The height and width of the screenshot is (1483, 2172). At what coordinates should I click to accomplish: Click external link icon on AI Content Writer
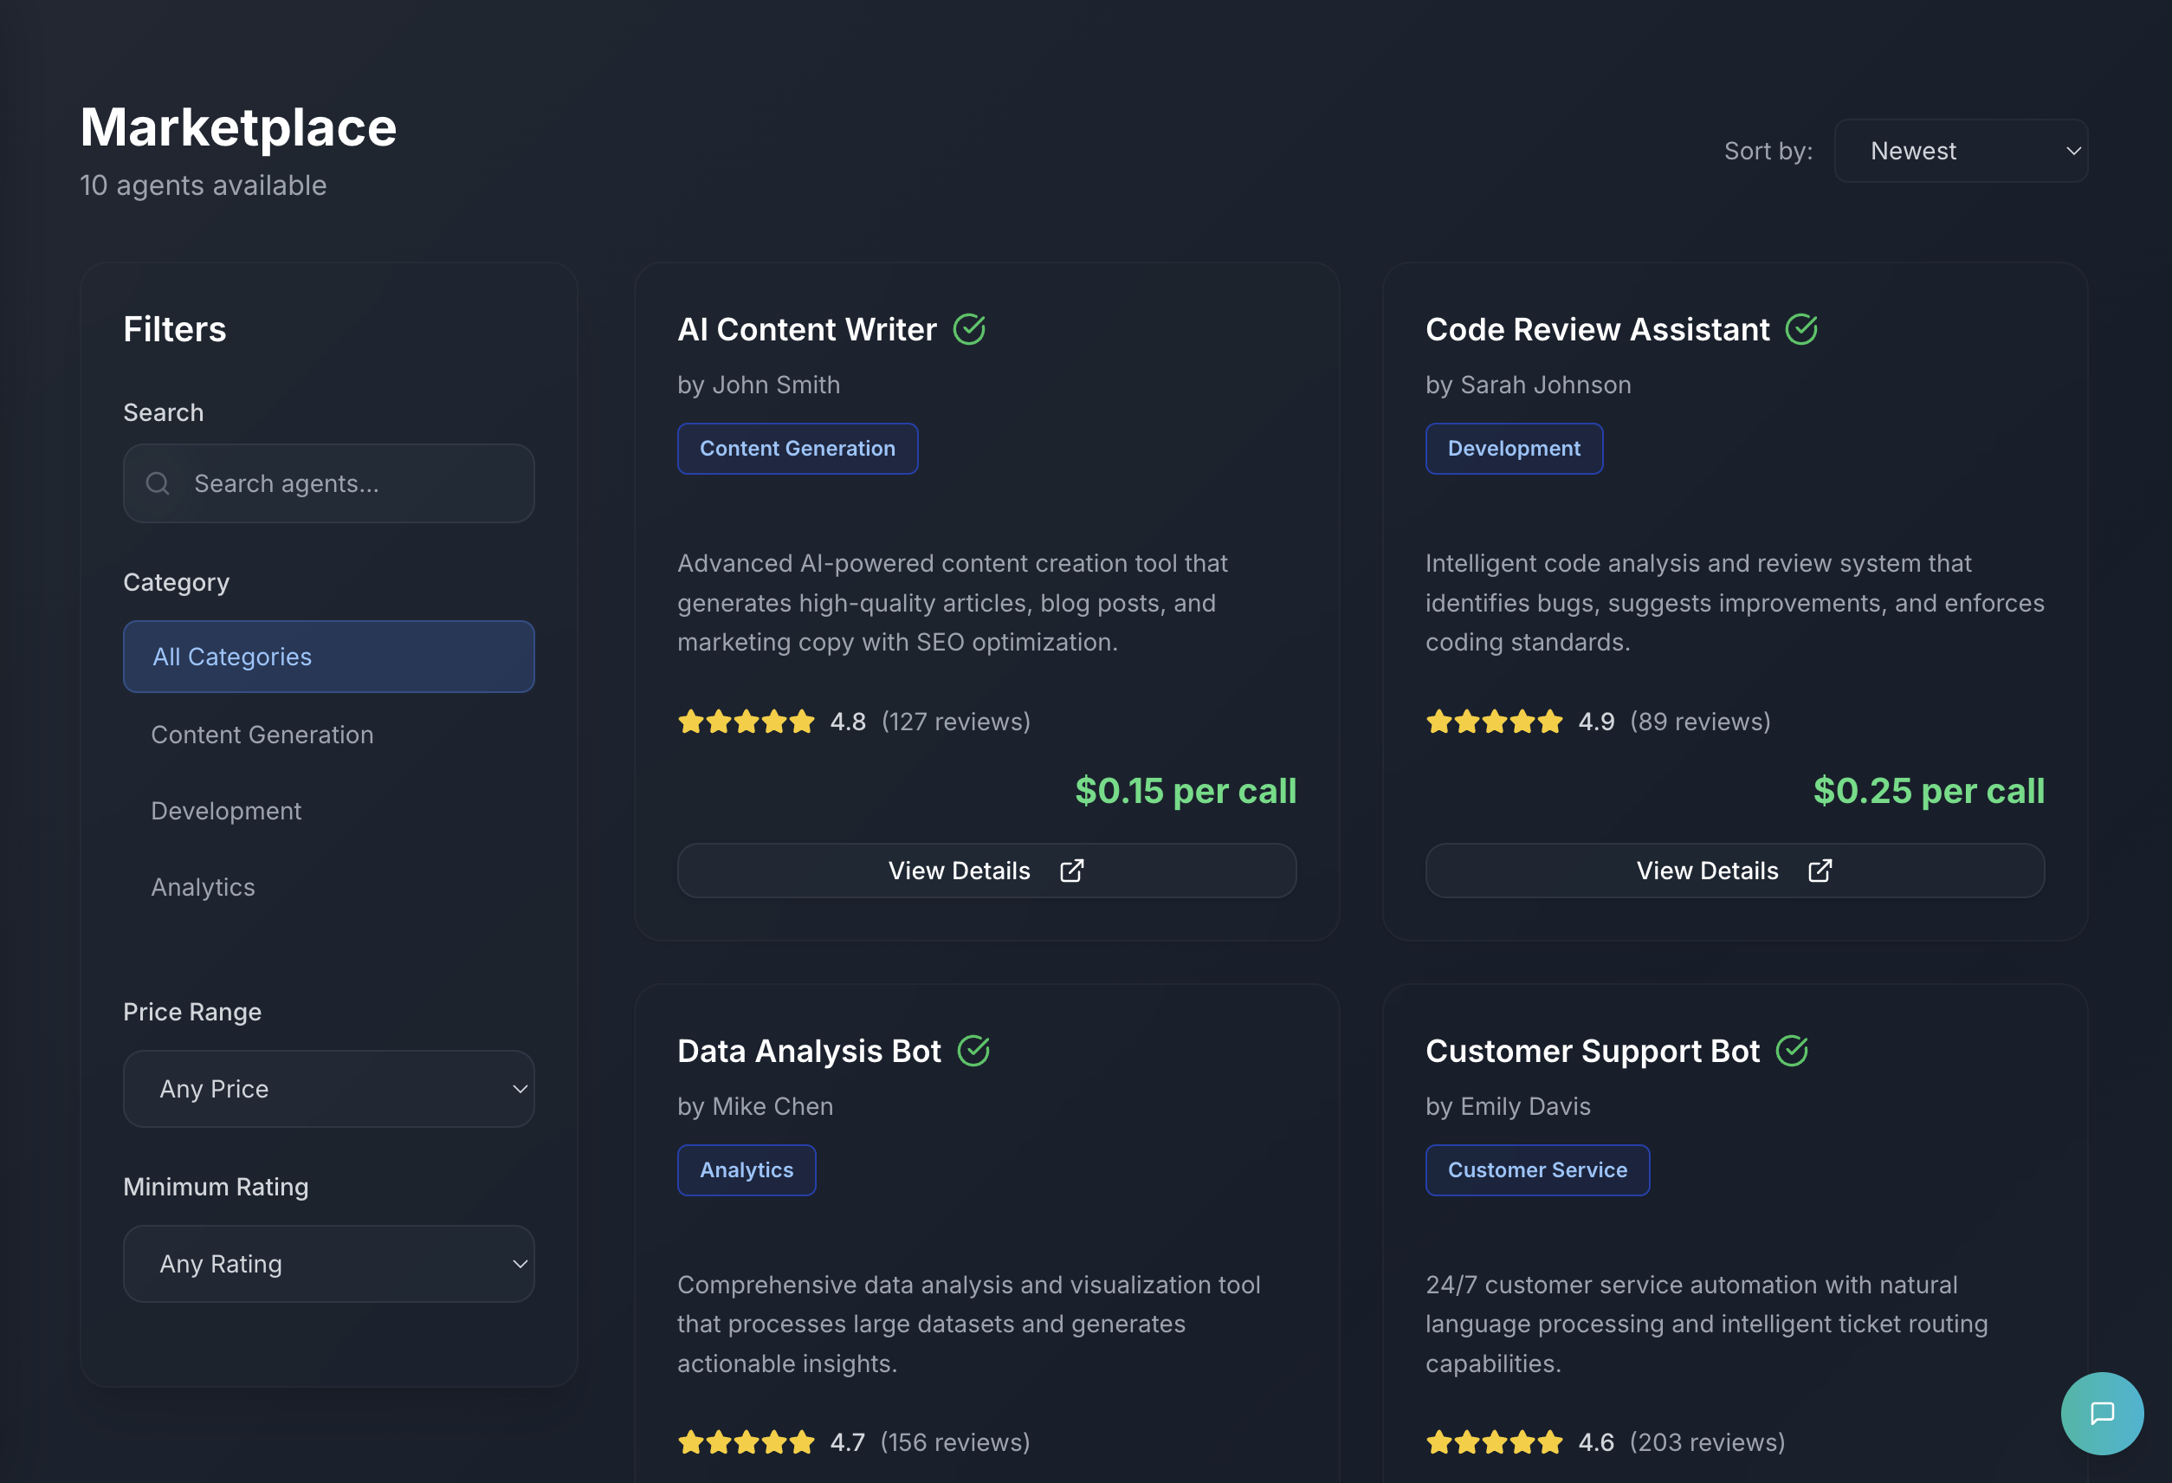click(x=1072, y=871)
